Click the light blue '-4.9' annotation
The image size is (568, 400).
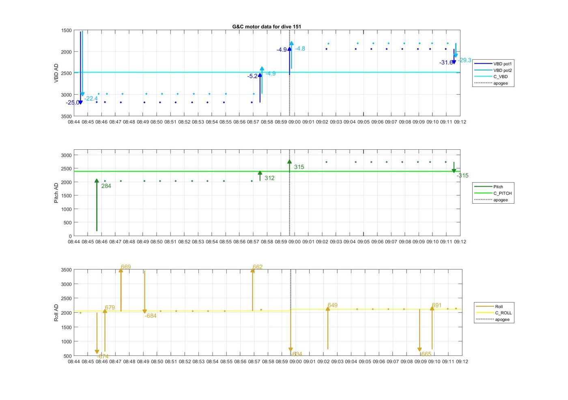tap(271, 74)
